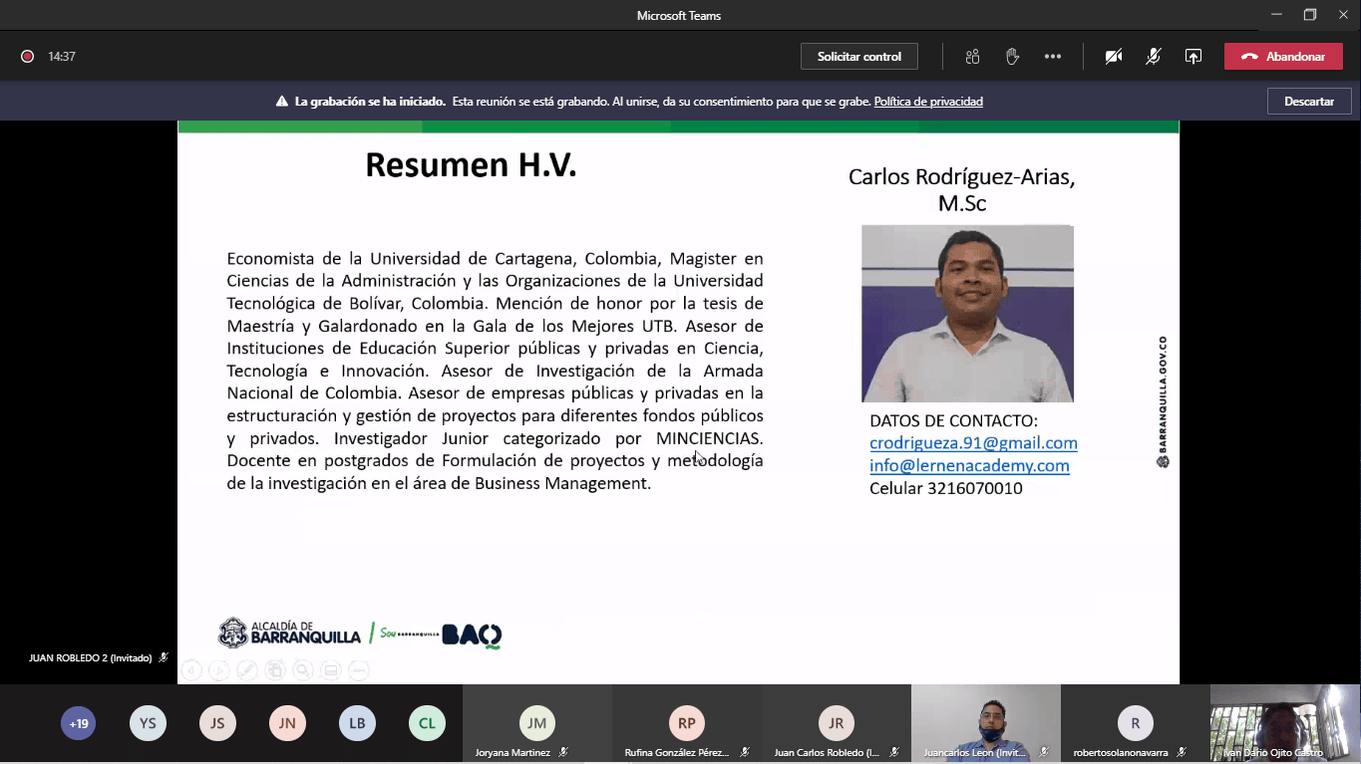Open the Política de privacidad link
This screenshot has width=1361, height=764.
[928, 102]
